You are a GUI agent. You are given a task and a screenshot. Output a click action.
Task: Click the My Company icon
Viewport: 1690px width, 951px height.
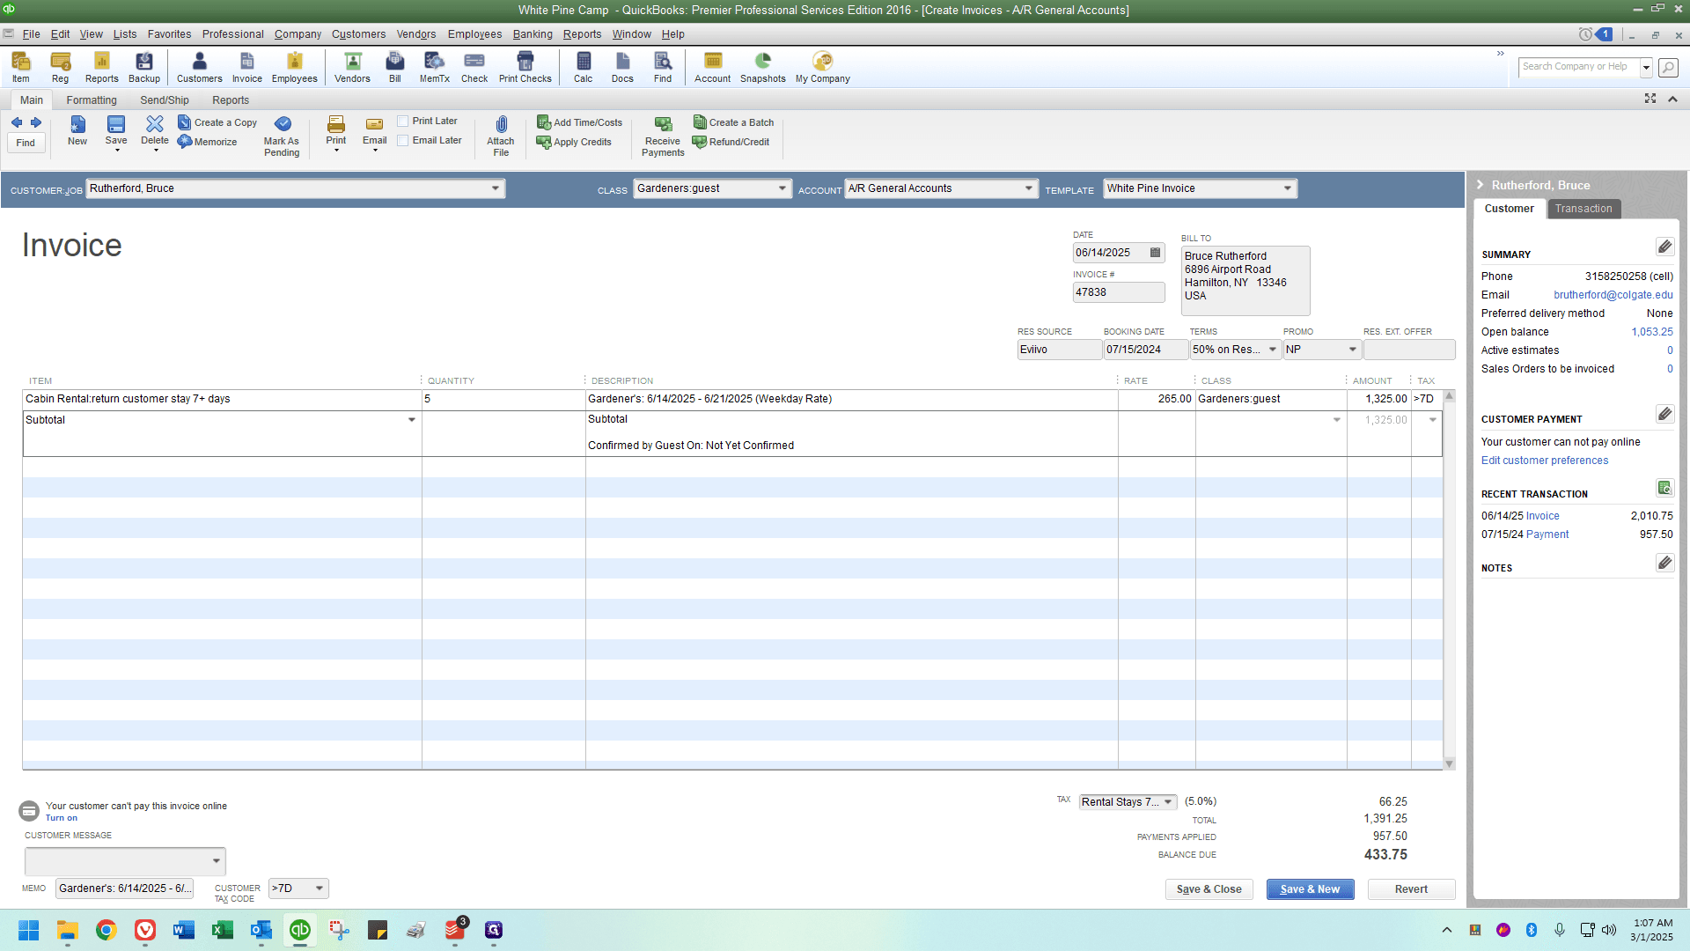pos(823,67)
